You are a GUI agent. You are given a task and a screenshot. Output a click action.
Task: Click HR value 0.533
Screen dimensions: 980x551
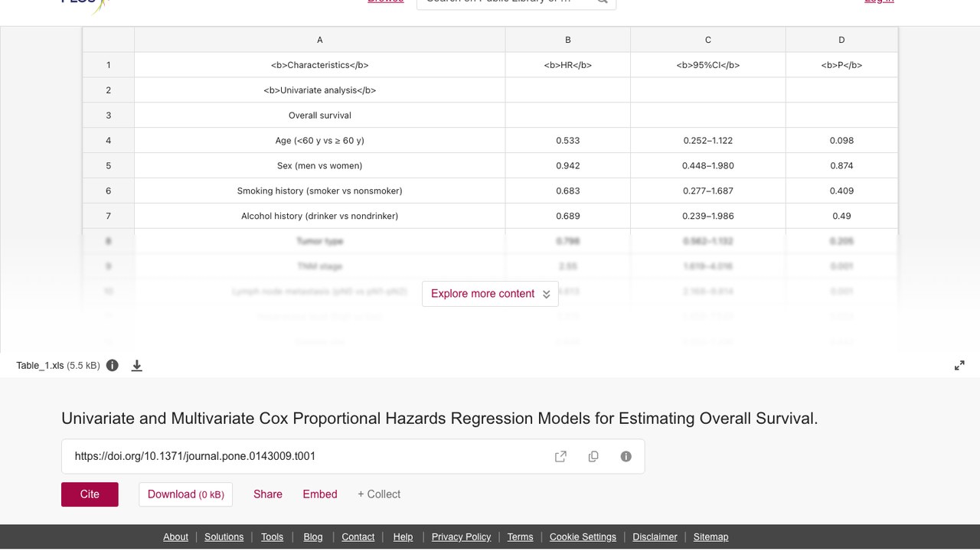[x=568, y=141]
